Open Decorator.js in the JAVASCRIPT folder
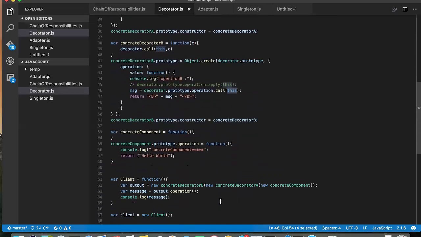The image size is (421, 237). [42, 91]
